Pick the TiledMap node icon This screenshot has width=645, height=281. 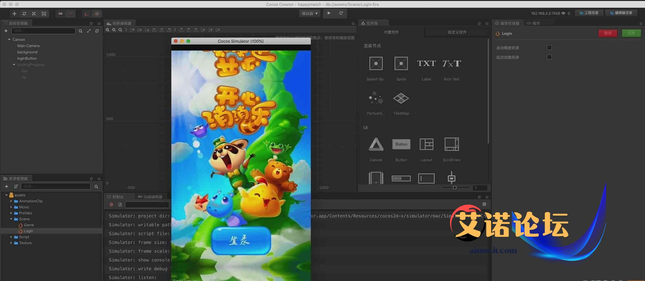click(x=401, y=98)
